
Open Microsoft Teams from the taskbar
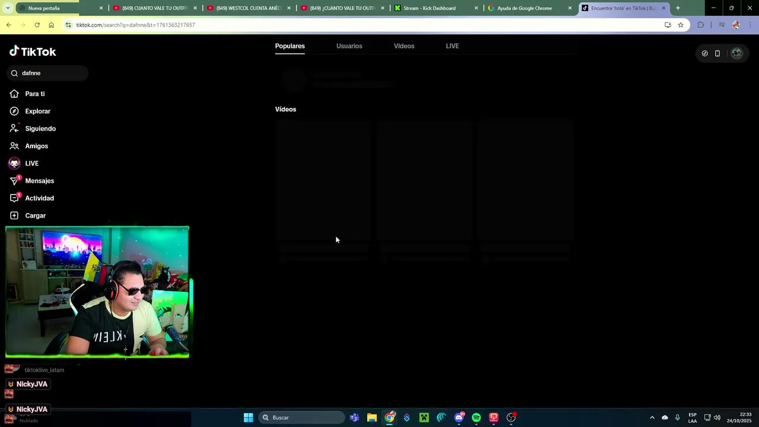tap(355, 418)
